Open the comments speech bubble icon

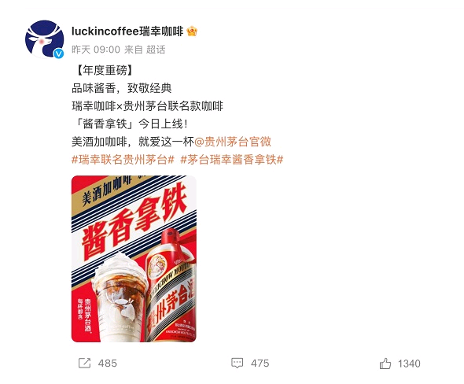(237, 363)
